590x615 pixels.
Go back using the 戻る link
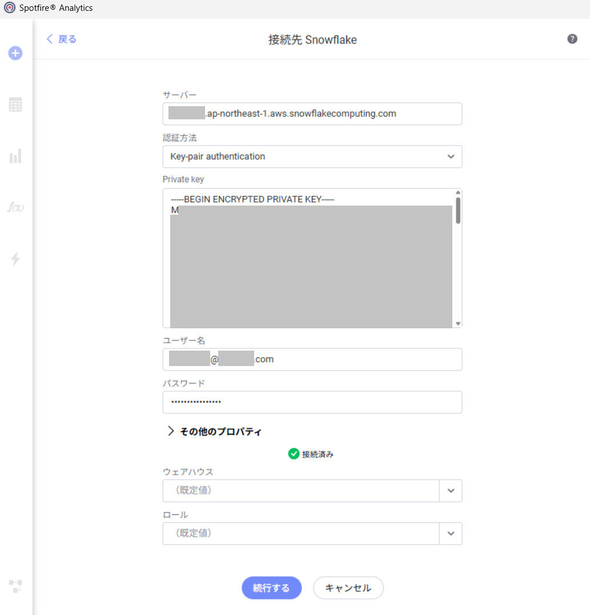[x=62, y=39]
